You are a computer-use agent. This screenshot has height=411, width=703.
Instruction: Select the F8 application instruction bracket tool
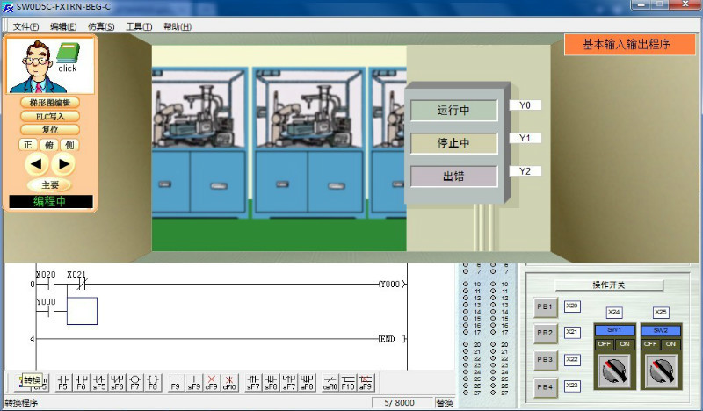click(x=153, y=382)
